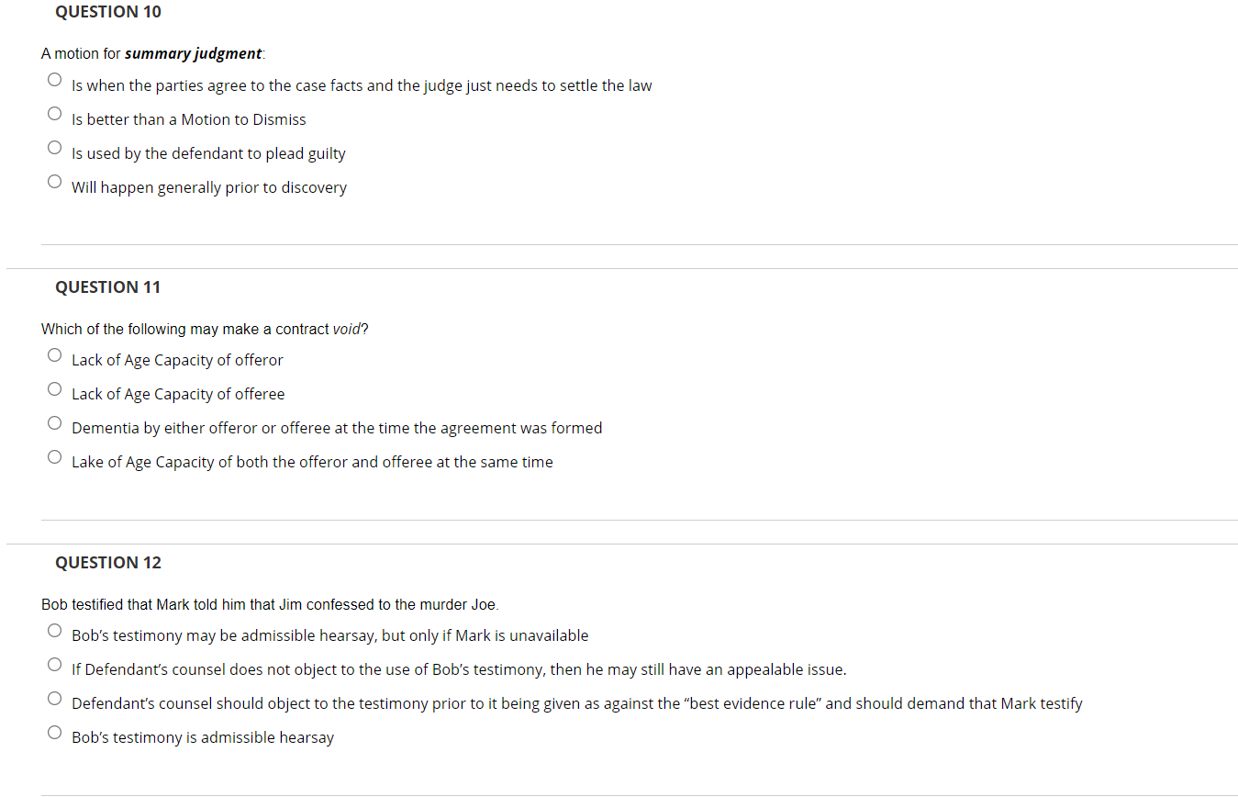Select "Is better than a Motion to Dismiss"
Image resolution: width=1238 pixels, height=797 pixels.
pyautogui.click(x=54, y=113)
